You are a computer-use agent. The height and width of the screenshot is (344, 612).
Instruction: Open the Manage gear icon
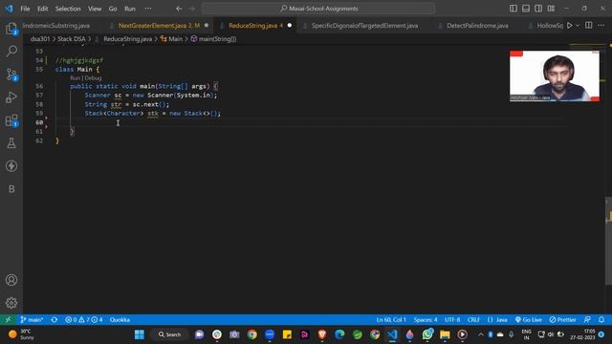pos(11,303)
